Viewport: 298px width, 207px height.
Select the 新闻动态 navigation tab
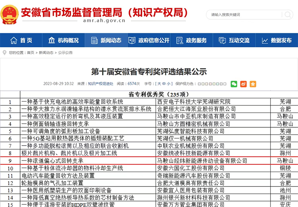tap(106, 41)
